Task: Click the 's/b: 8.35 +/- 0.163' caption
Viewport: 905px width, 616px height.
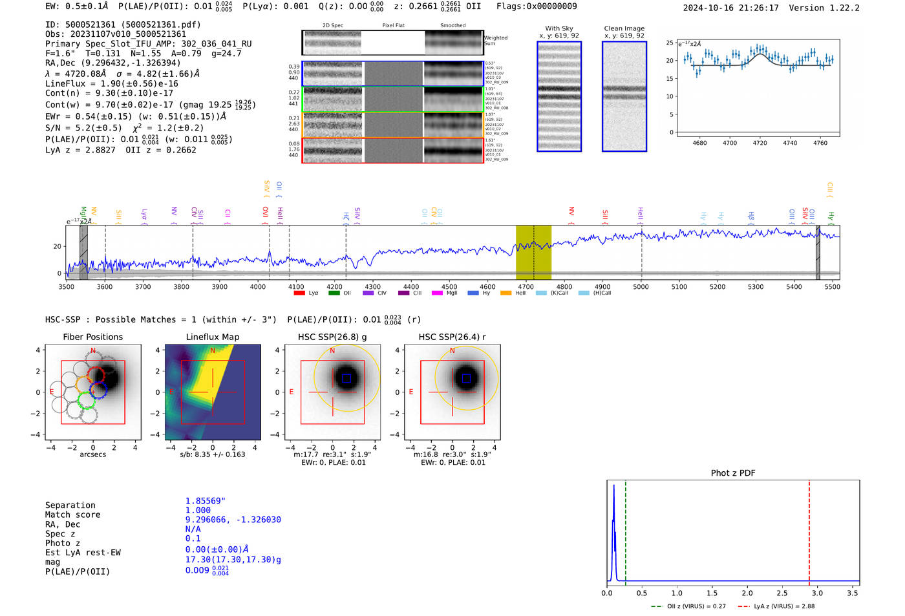Action: tap(213, 454)
